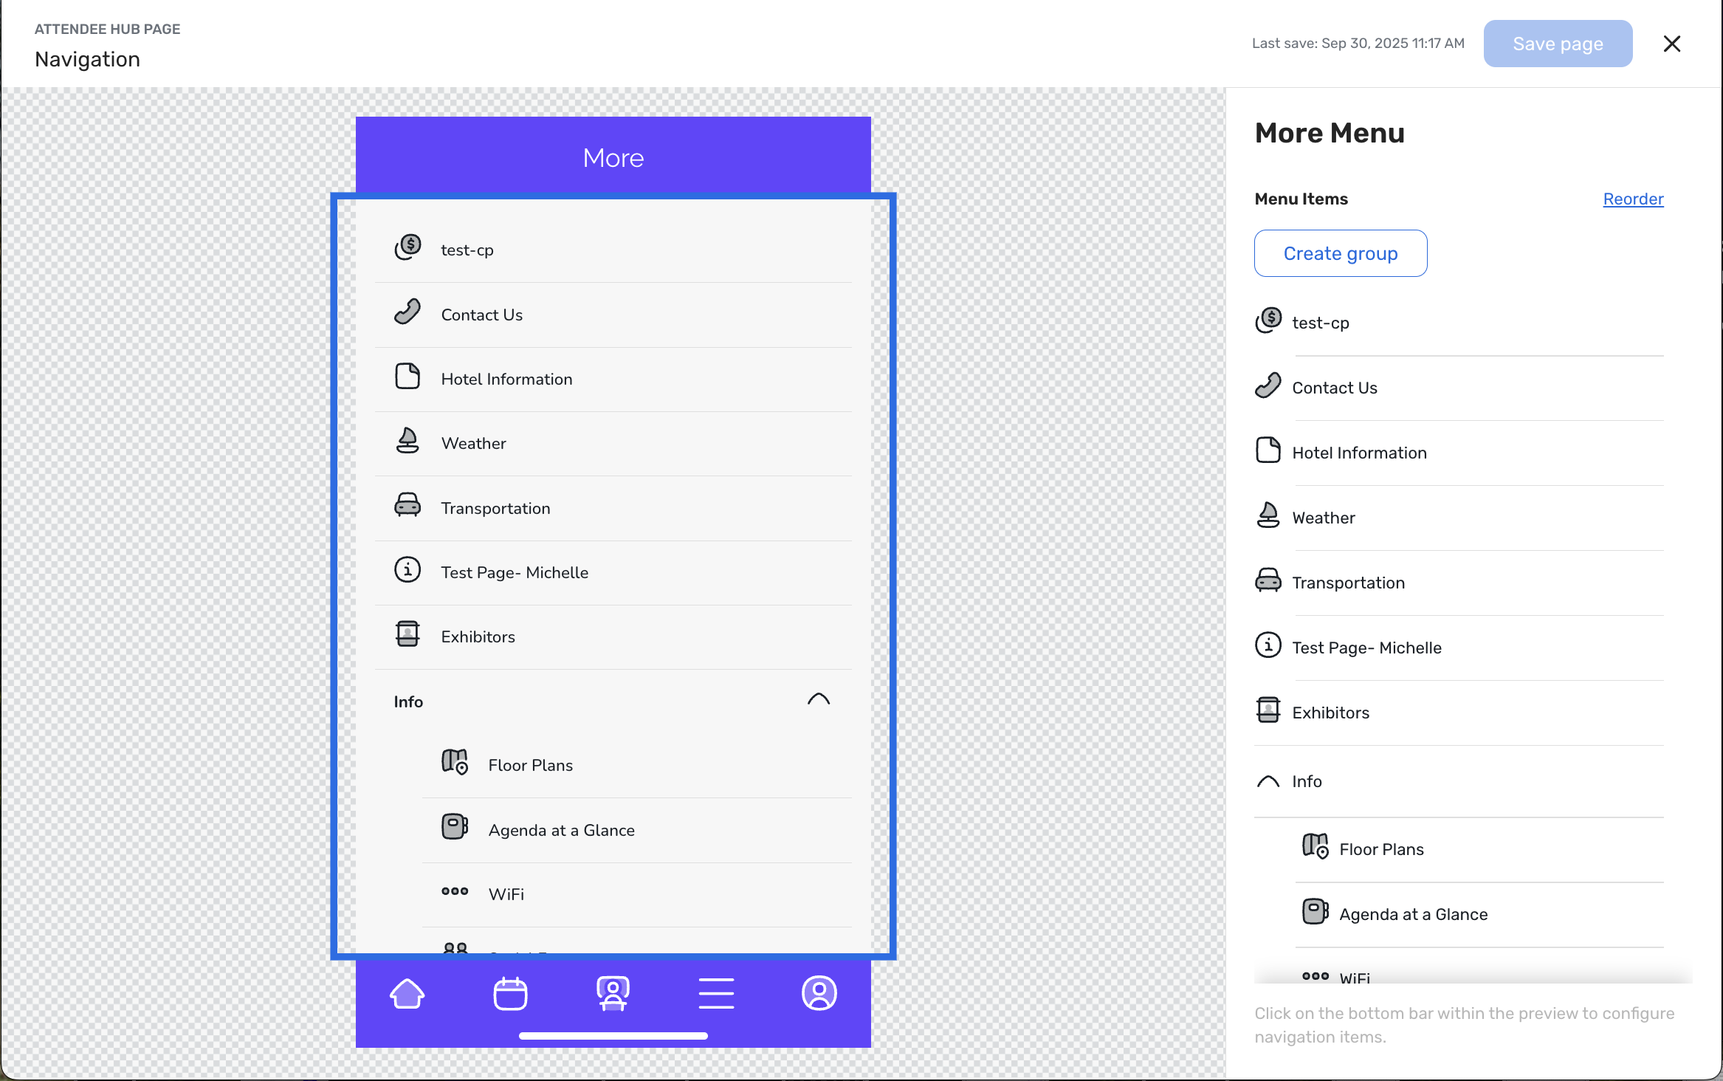Open Test Page- Michelle in the sidebar list
1723x1081 pixels.
pyautogui.click(x=1366, y=648)
